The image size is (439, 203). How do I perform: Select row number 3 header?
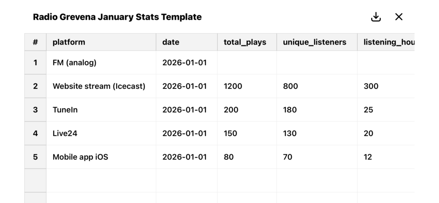(x=35, y=109)
